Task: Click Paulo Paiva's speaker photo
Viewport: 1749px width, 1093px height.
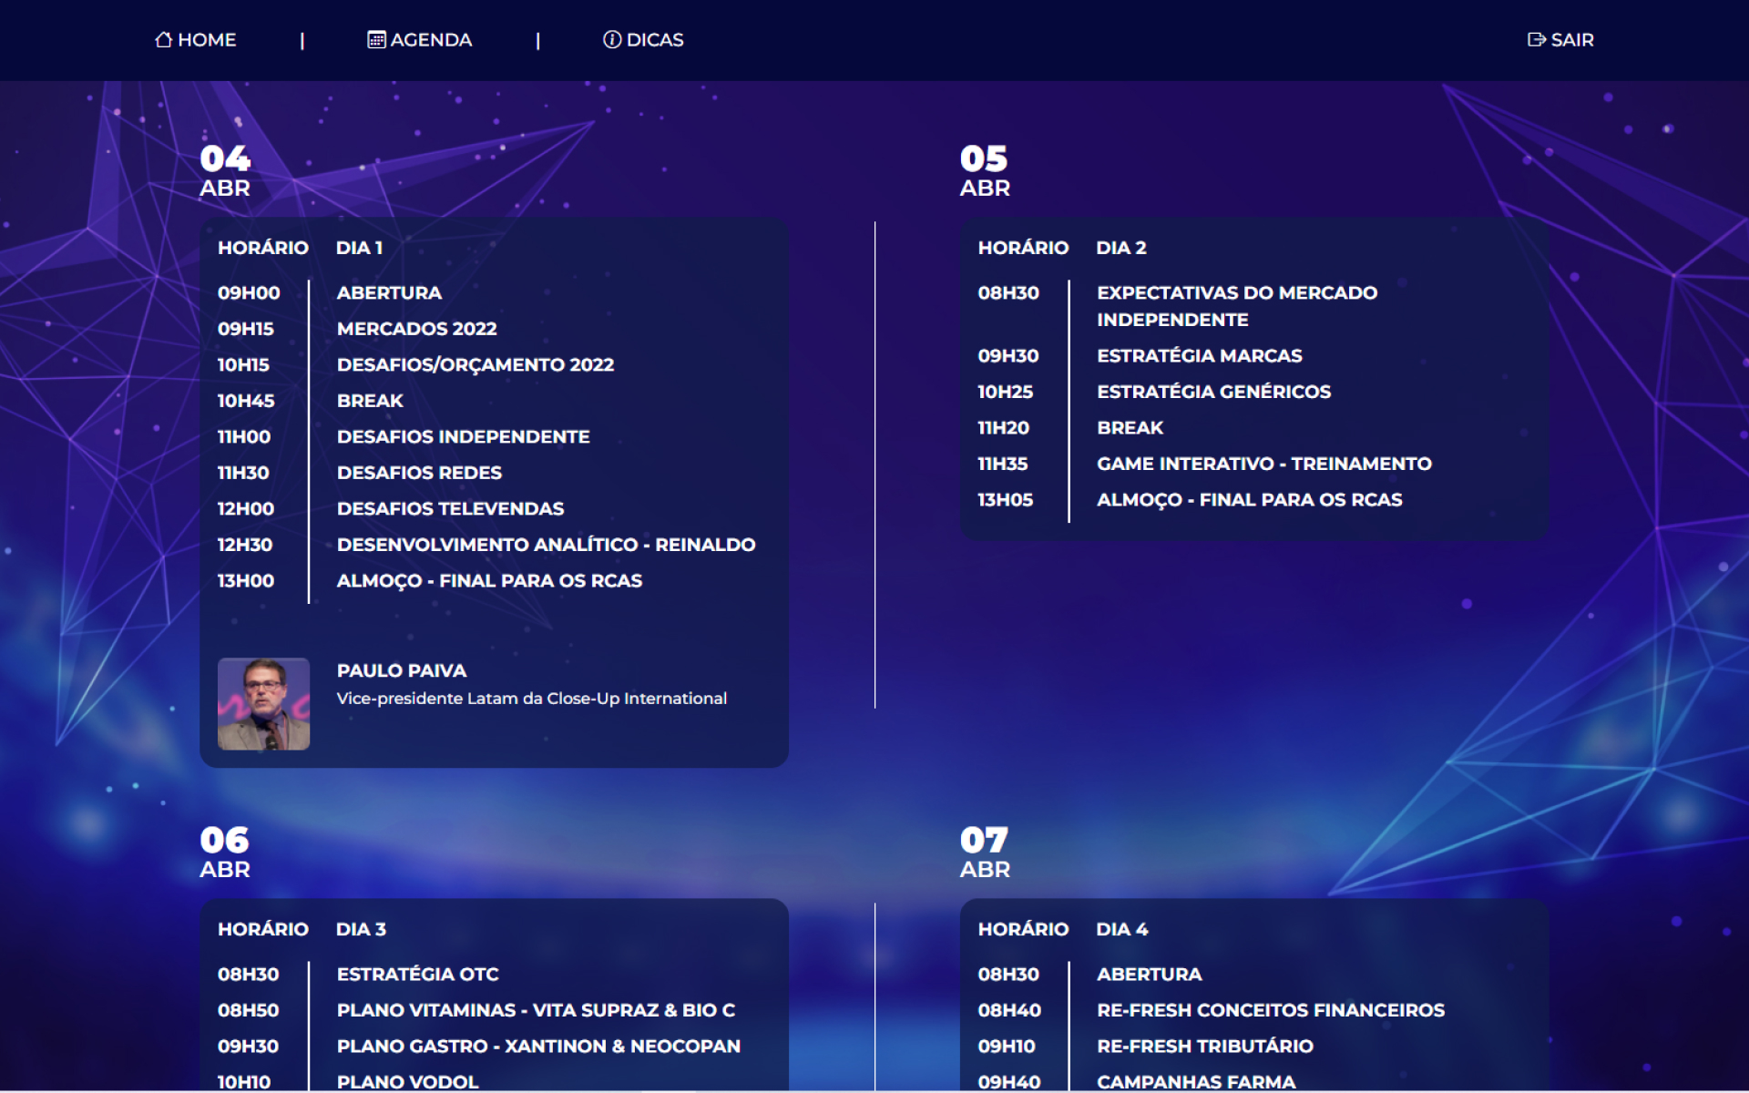Action: tap(263, 703)
